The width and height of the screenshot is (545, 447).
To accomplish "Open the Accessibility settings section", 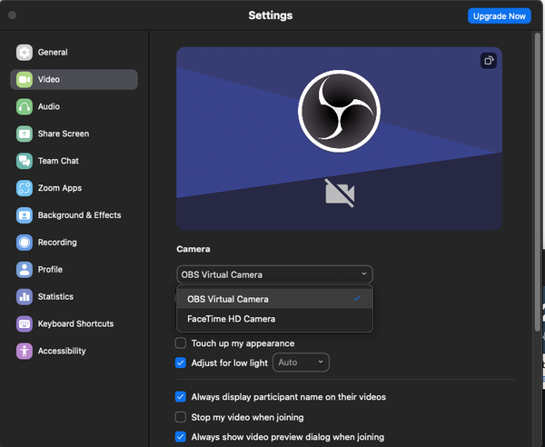I will point(62,352).
